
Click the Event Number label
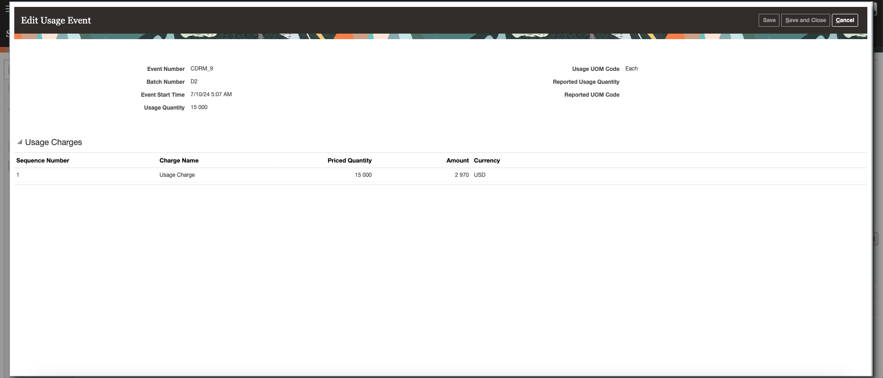(166, 69)
